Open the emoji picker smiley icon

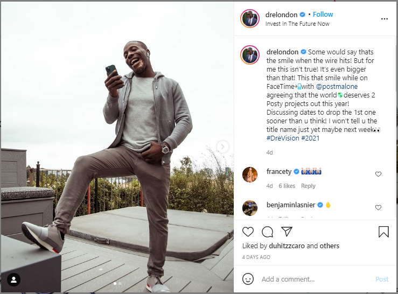click(x=248, y=279)
